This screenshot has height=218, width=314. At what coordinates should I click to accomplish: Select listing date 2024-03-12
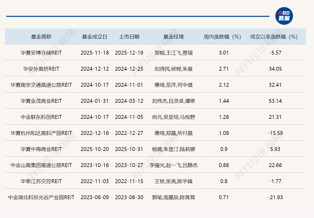click(x=129, y=101)
